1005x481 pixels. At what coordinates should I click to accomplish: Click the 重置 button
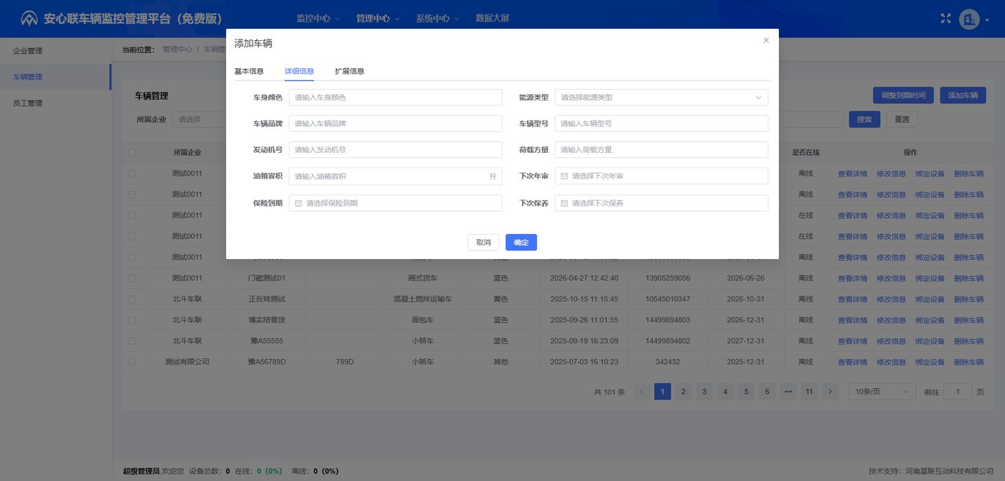902,119
